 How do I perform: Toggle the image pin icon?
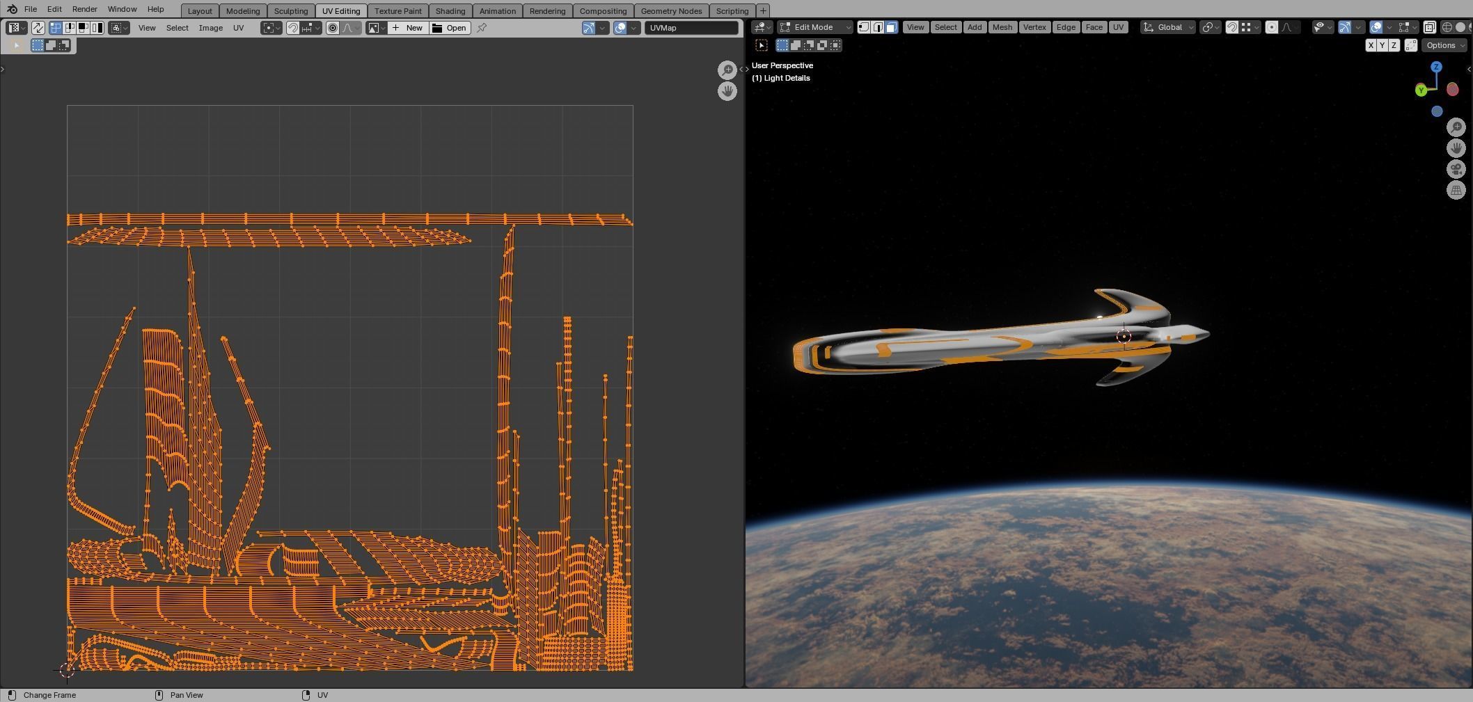[481, 28]
